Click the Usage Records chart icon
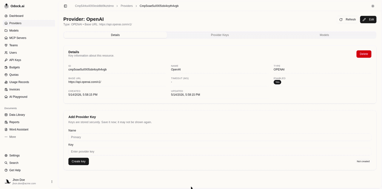Image resolution: width=382 pixels, height=189 pixels. tap(6, 82)
